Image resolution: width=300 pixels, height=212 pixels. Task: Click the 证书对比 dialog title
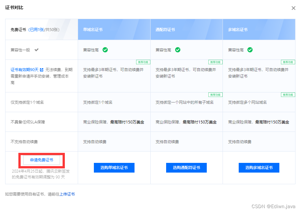[x=14, y=8]
